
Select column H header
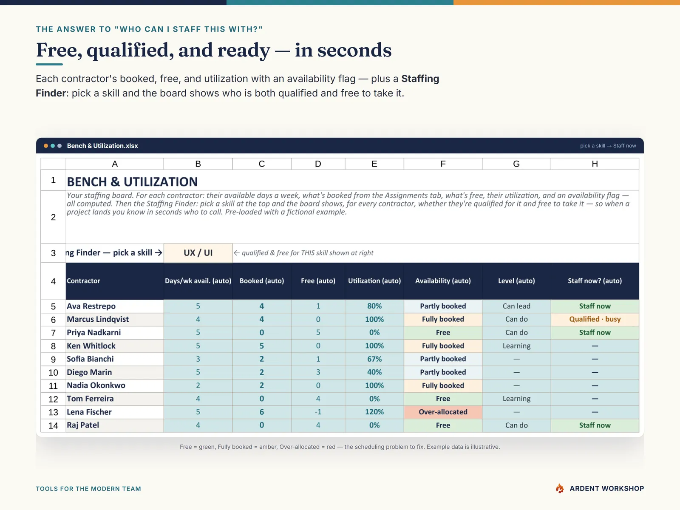pyautogui.click(x=595, y=164)
